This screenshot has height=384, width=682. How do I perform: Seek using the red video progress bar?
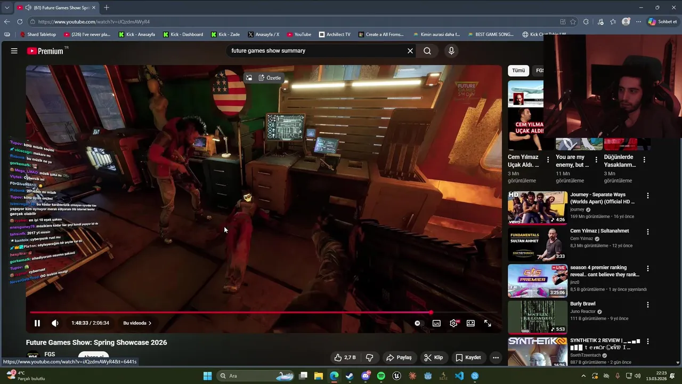coord(264,313)
